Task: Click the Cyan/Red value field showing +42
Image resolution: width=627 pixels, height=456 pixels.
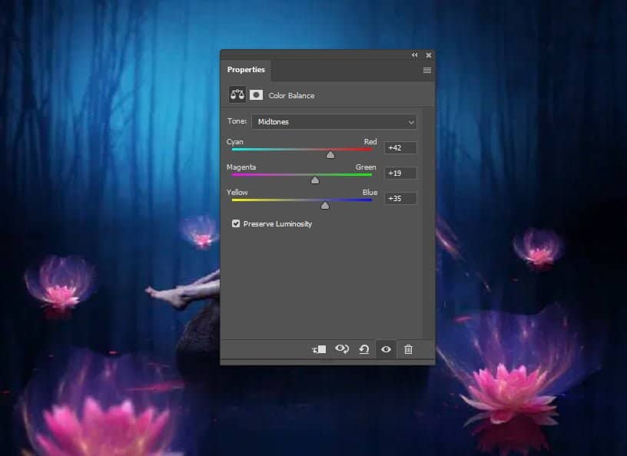Action: pos(401,147)
